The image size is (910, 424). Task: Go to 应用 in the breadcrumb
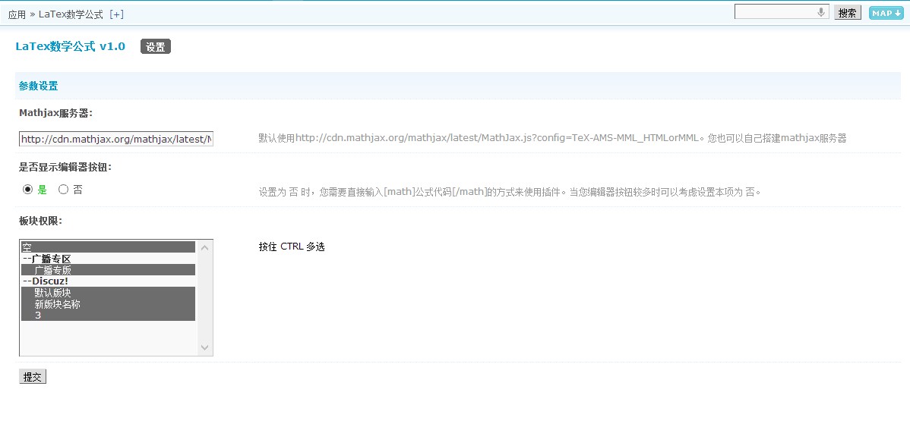(x=17, y=14)
